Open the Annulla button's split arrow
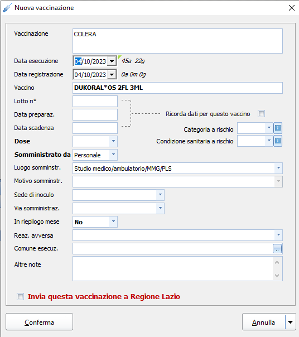299x337 pixels. click(x=291, y=322)
